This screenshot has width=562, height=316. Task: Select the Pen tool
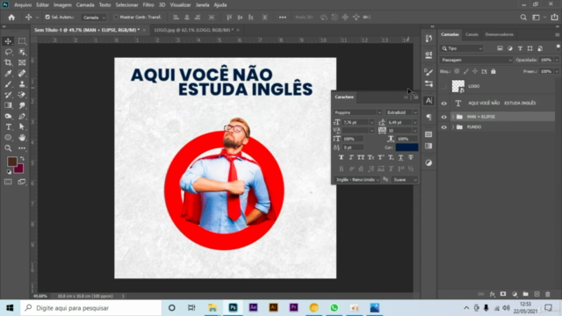22,116
